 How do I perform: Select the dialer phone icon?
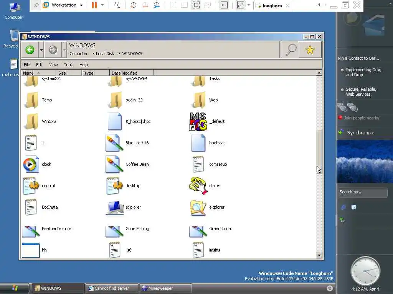(198, 186)
